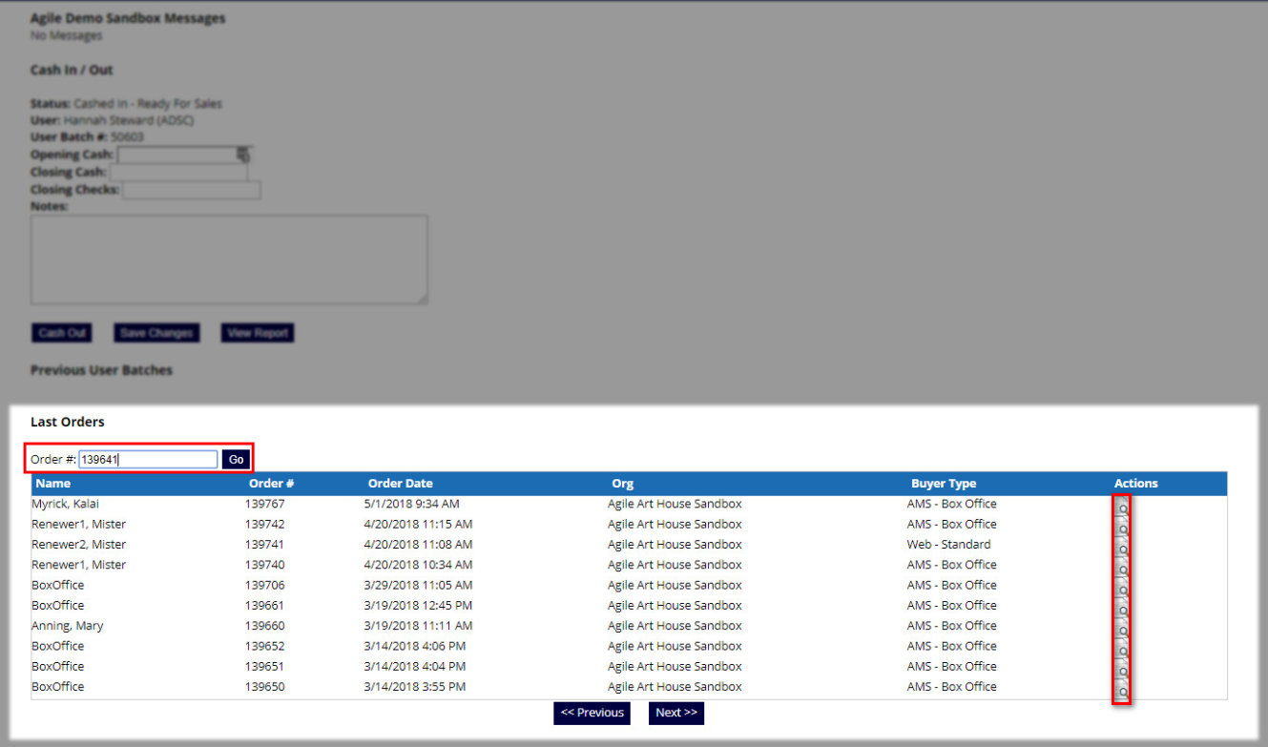Open the view icon for order 139742

[x=1122, y=528]
